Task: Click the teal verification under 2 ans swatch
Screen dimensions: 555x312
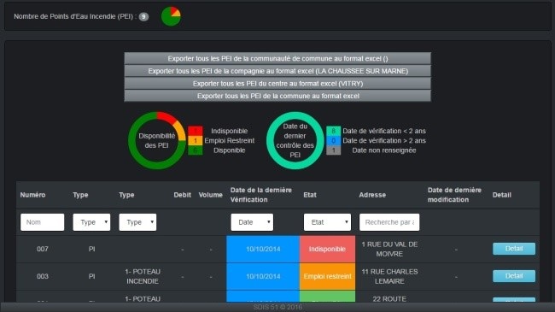Action: pyautogui.click(x=333, y=131)
